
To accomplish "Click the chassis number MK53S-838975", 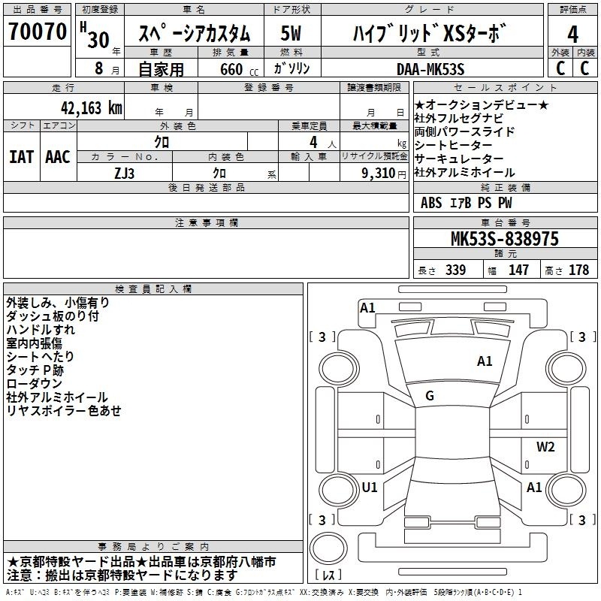I will (504, 239).
